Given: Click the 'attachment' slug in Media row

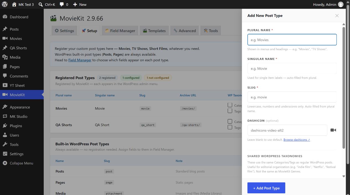Looking at the screenshot, I should (x=114, y=193).
